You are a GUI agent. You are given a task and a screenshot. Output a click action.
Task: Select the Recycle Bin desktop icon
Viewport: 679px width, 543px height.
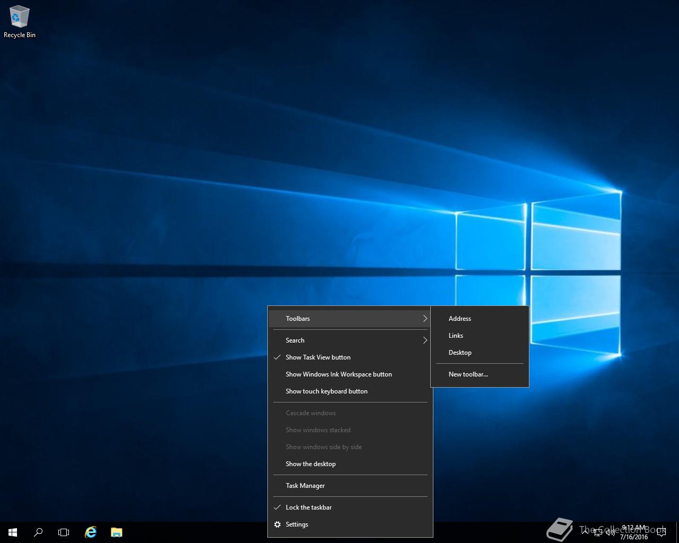[x=19, y=22]
